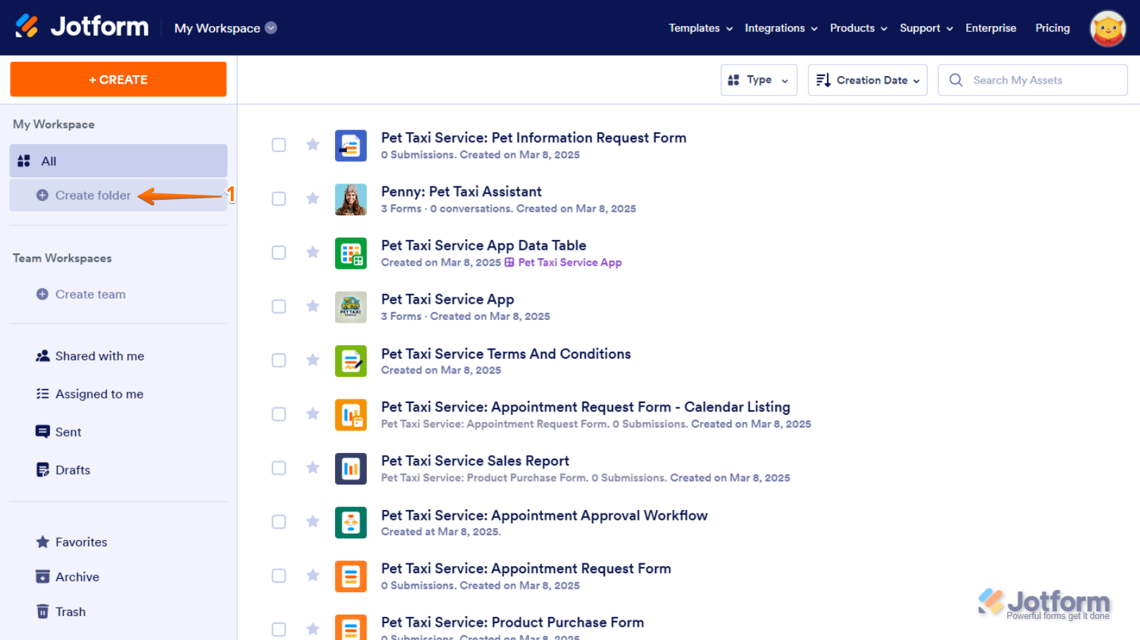The image size is (1140, 640).
Task: Click Create folder in sidebar
Action: point(93,196)
